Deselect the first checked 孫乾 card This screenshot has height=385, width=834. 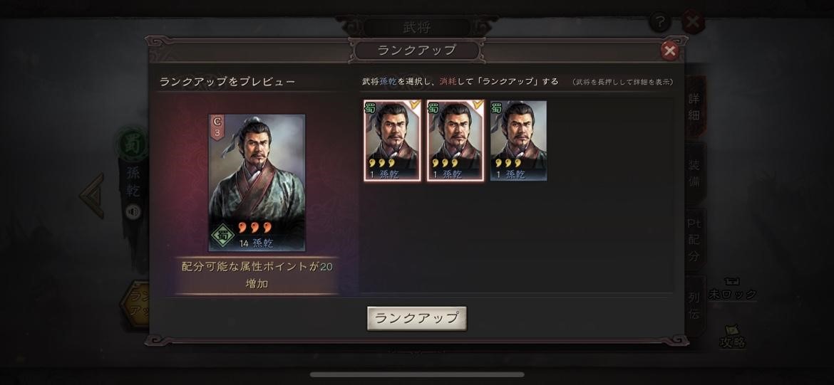coord(393,141)
